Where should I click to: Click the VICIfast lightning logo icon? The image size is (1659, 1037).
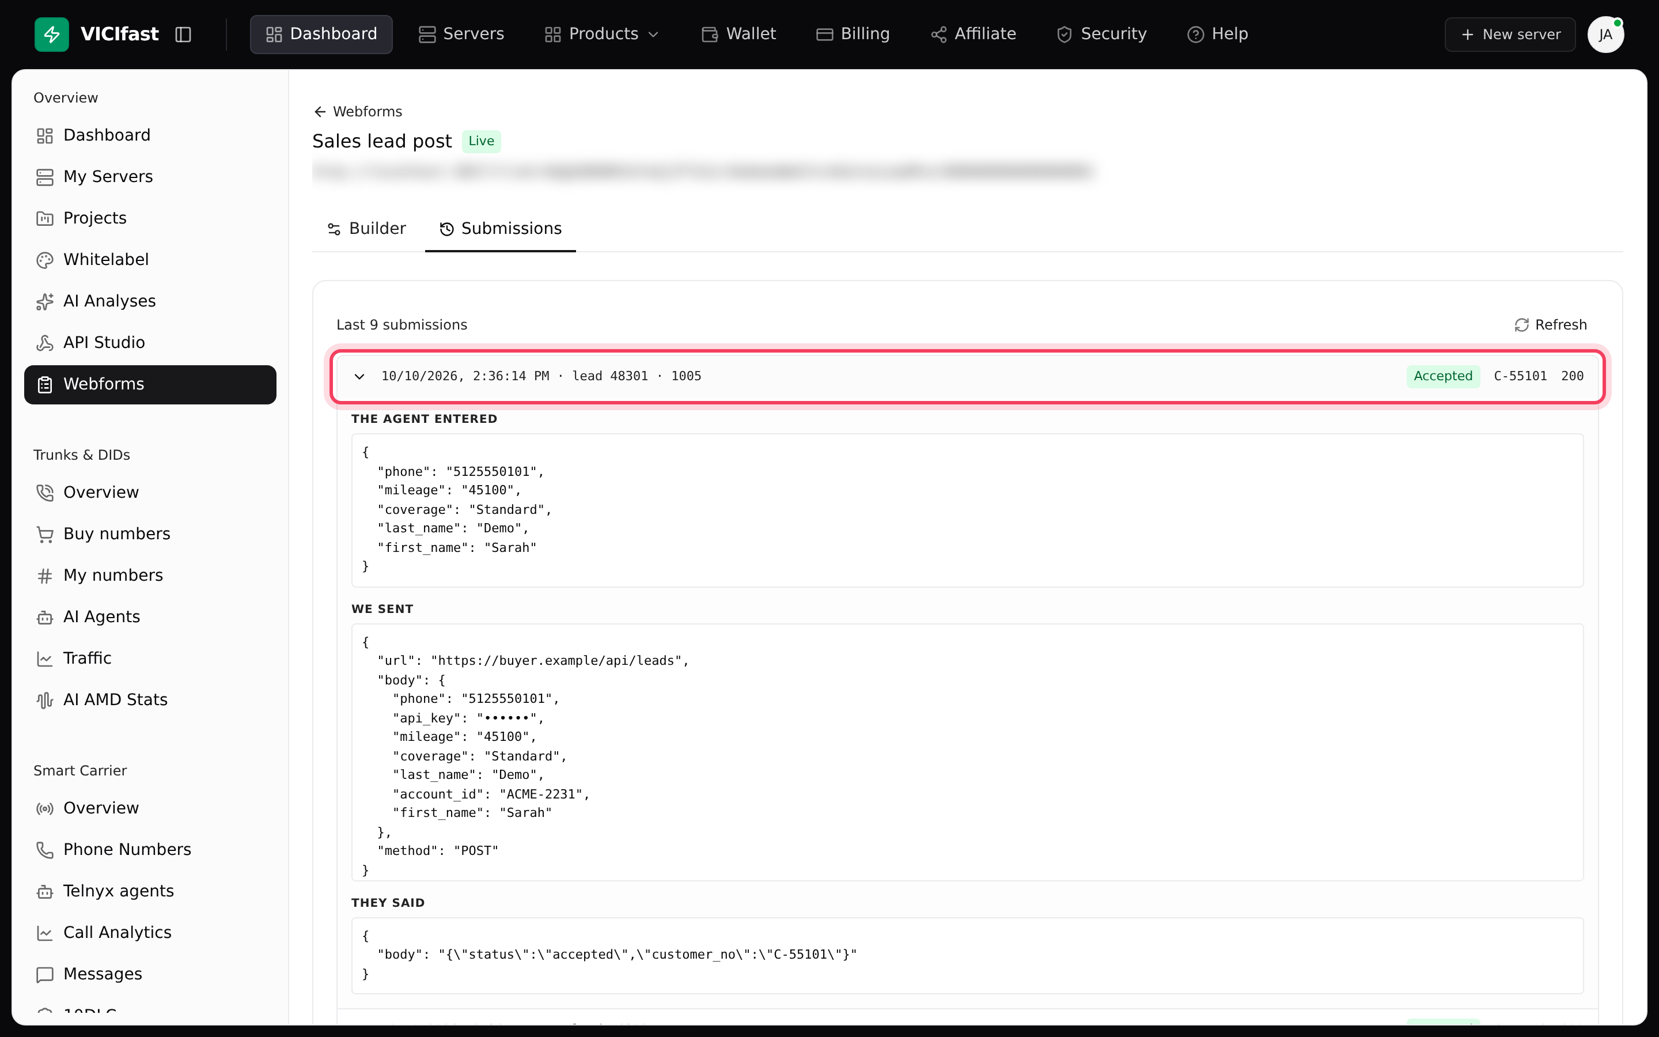coord(51,35)
